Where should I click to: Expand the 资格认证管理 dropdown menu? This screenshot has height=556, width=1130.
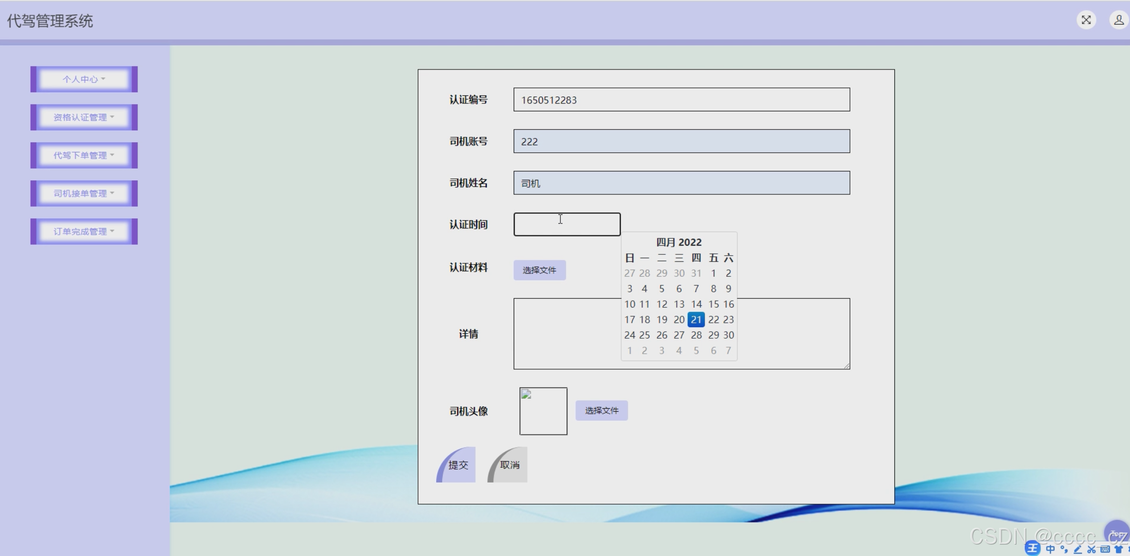(x=84, y=117)
